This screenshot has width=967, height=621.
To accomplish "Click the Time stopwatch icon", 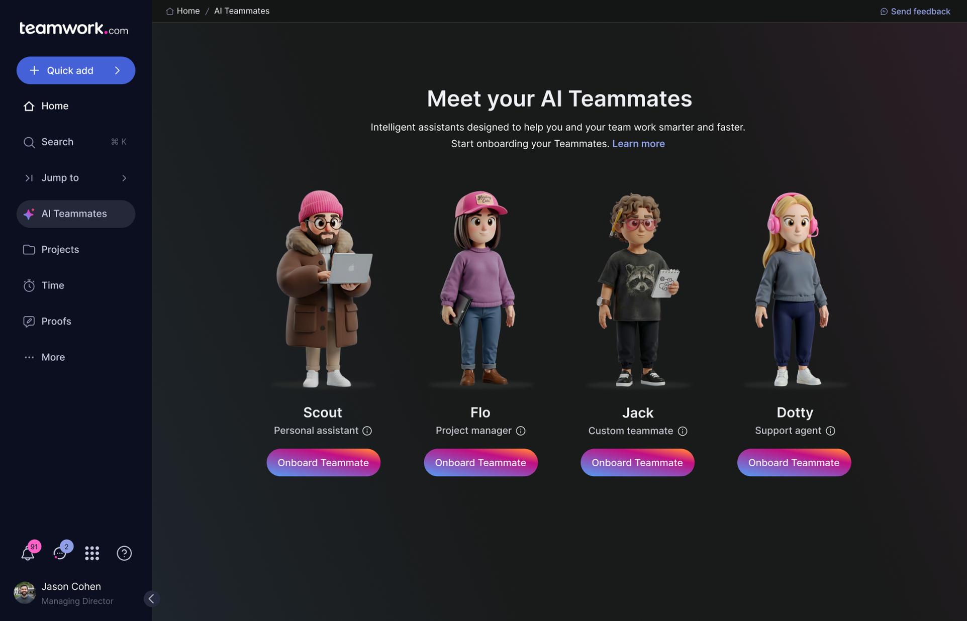I will [x=29, y=285].
